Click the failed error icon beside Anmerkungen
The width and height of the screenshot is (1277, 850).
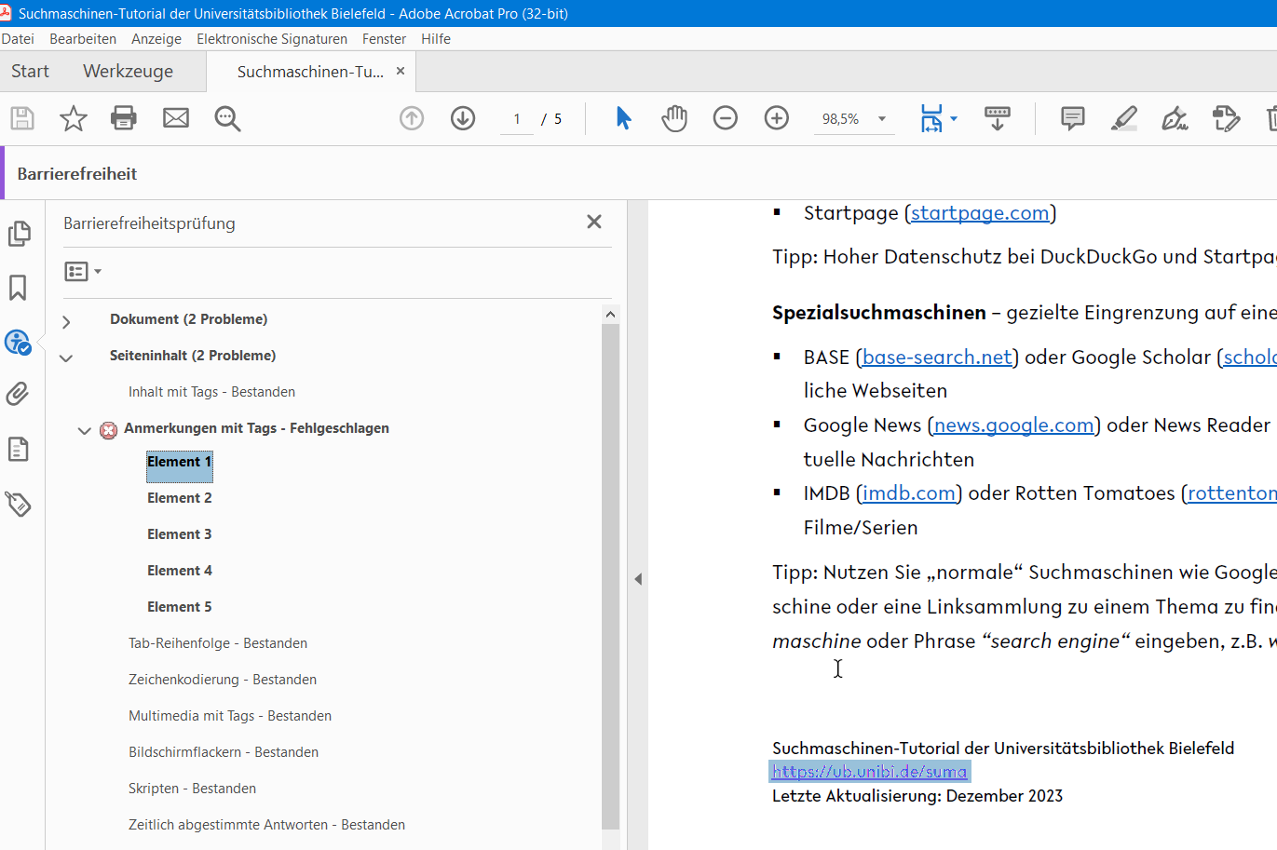[108, 429]
